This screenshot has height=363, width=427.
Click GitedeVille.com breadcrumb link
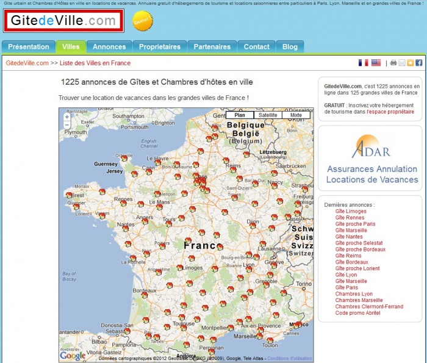pos(27,63)
